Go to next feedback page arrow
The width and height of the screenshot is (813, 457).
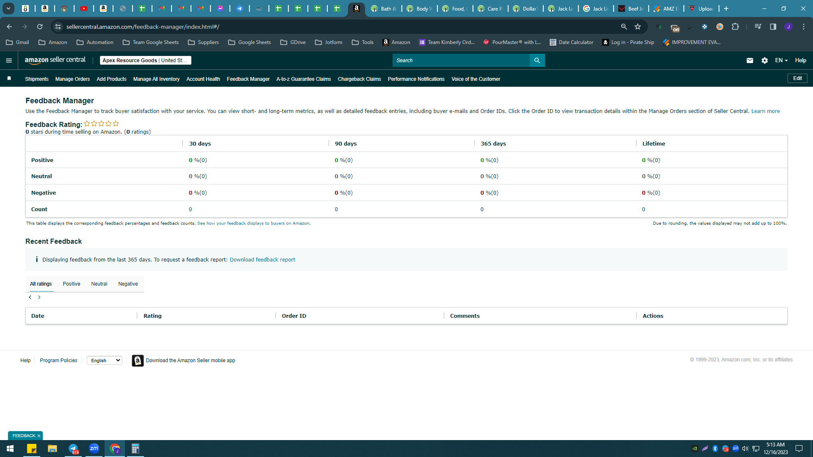coord(39,297)
